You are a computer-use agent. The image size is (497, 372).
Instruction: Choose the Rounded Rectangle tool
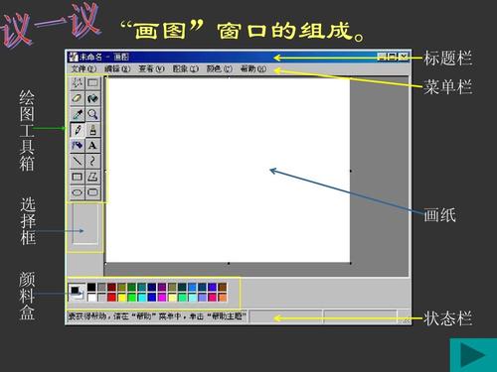(x=92, y=192)
